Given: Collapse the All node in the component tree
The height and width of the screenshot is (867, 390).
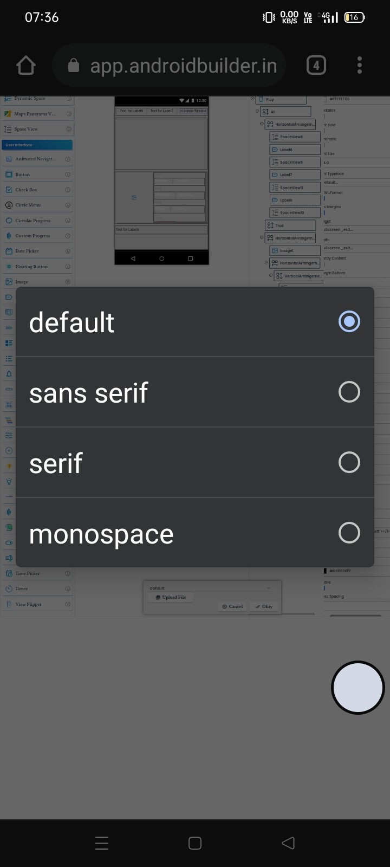Looking at the screenshot, I should [x=256, y=111].
